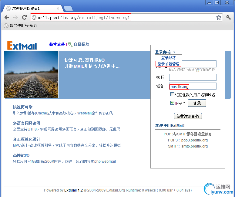Click the green donation gear icon
The width and height of the screenshot is (235, 197).
(x=70, y=44)
